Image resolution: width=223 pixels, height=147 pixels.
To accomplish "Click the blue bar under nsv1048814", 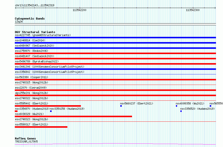I will [115, 43].
